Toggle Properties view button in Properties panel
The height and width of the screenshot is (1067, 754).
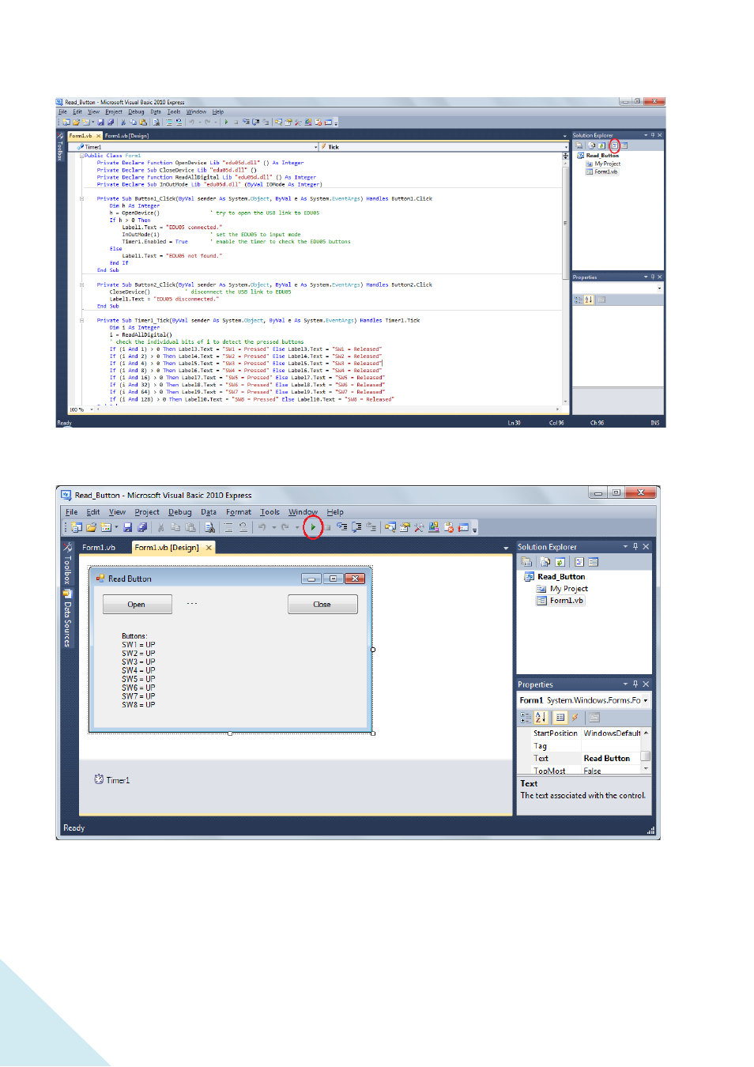point(560,718)
